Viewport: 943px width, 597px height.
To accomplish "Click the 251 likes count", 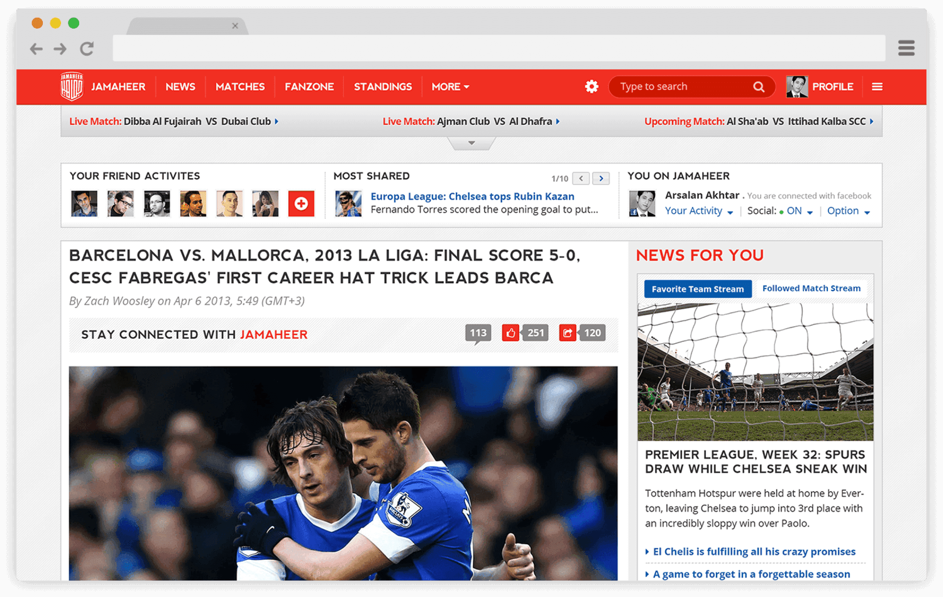I will point(535,333).
